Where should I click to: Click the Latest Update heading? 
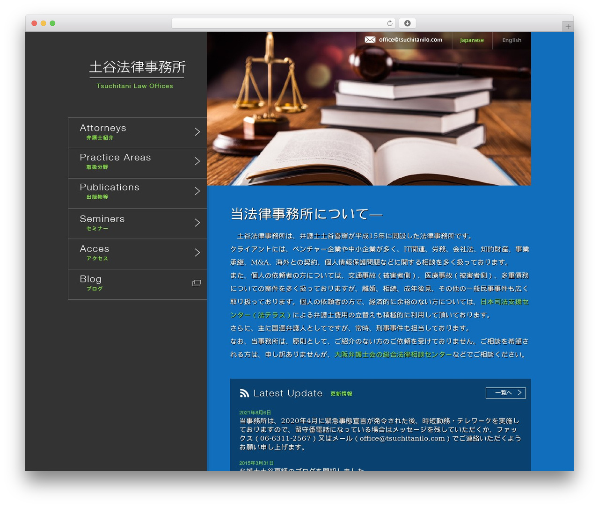point(288,393)
